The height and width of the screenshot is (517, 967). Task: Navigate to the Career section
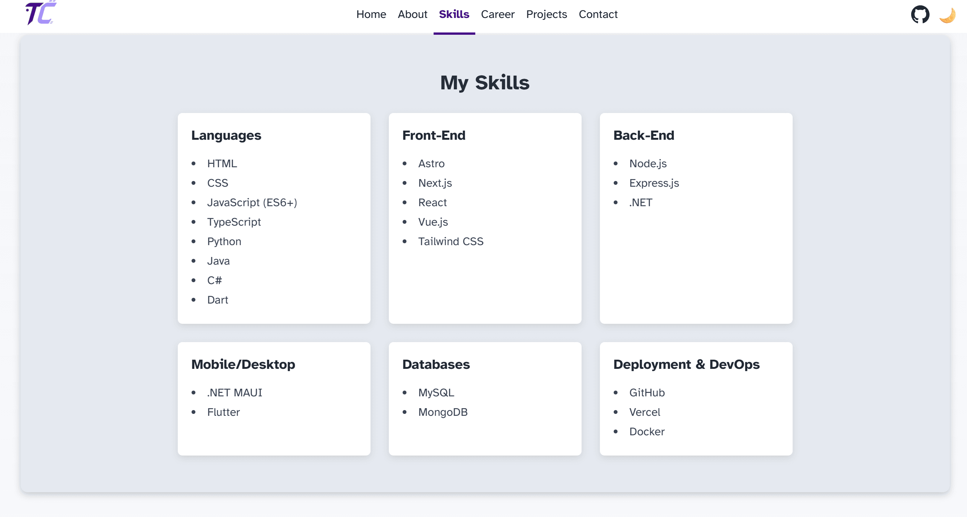[x=497, y=15]
